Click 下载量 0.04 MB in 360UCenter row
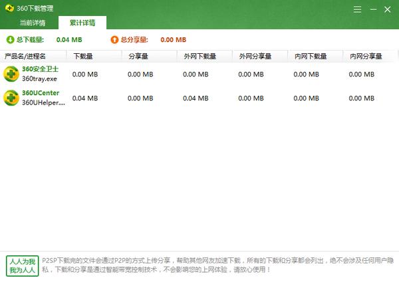 pos(85,98)
